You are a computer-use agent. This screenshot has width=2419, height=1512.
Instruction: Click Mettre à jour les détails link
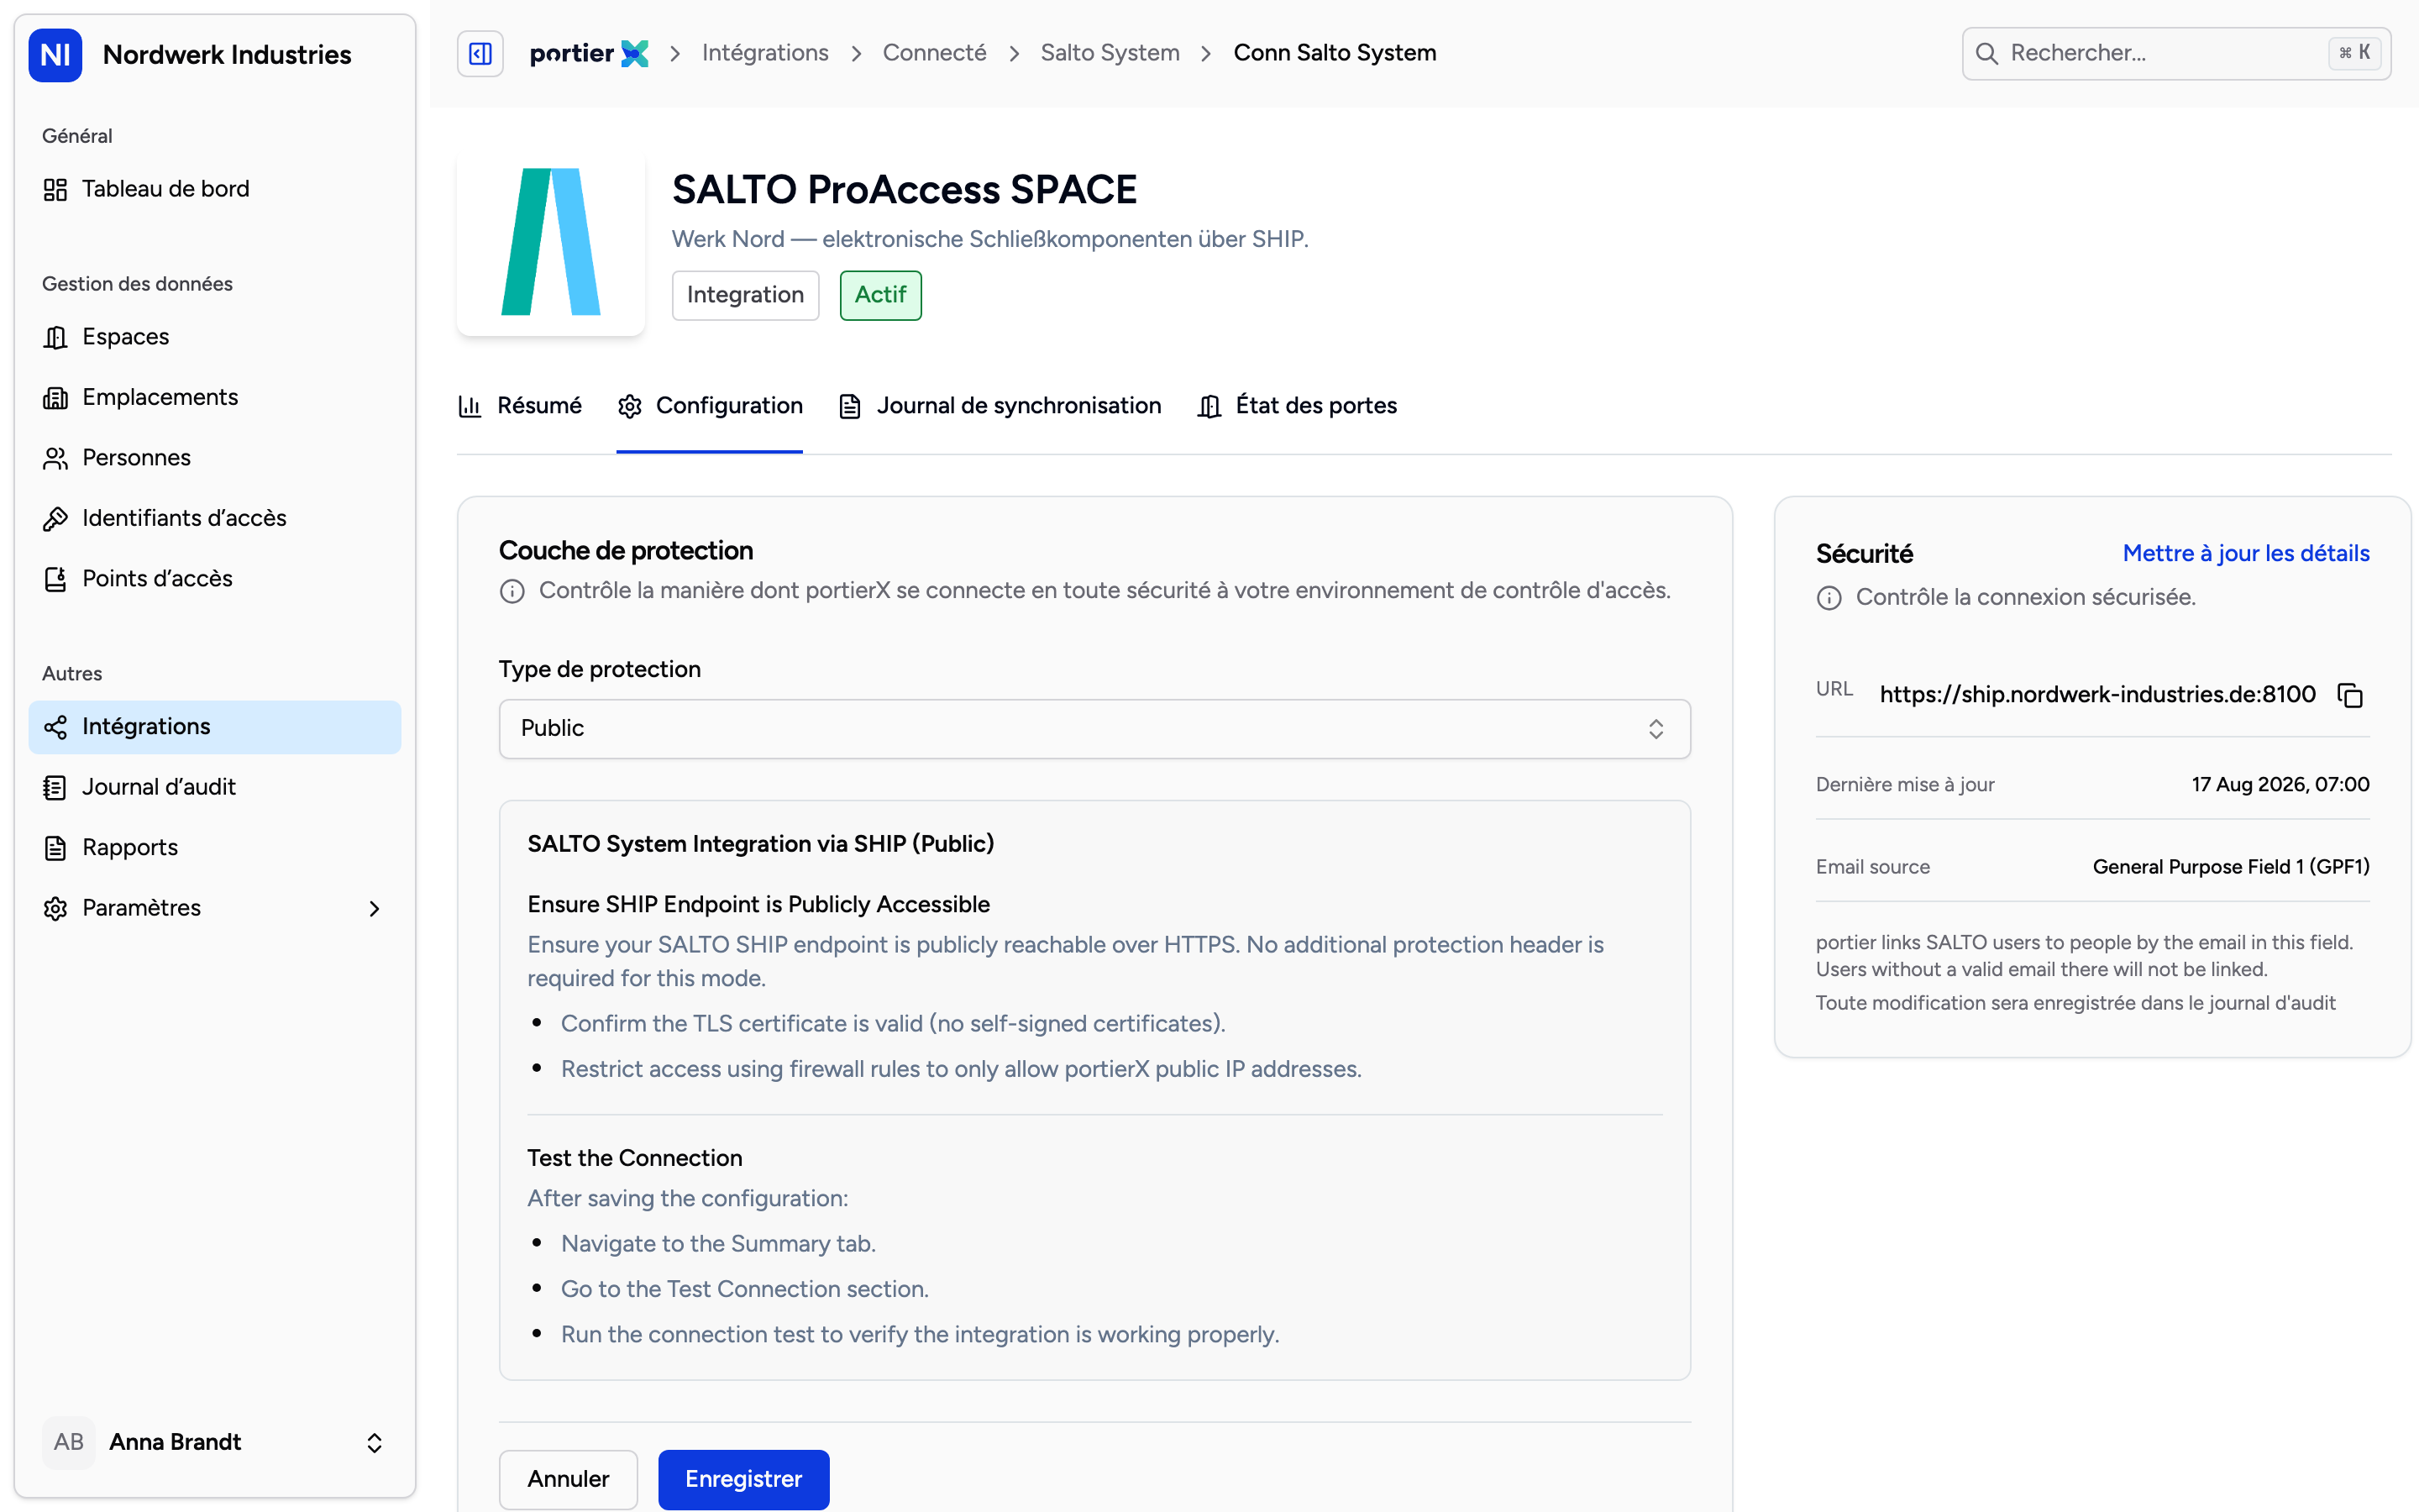pyautogui.click(x=2245, y=554)
